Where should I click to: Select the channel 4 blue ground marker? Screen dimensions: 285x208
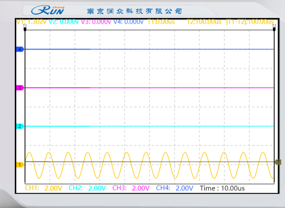(x=19, y=49)
